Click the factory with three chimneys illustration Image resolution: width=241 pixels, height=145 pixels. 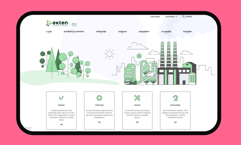click(160, 63)
